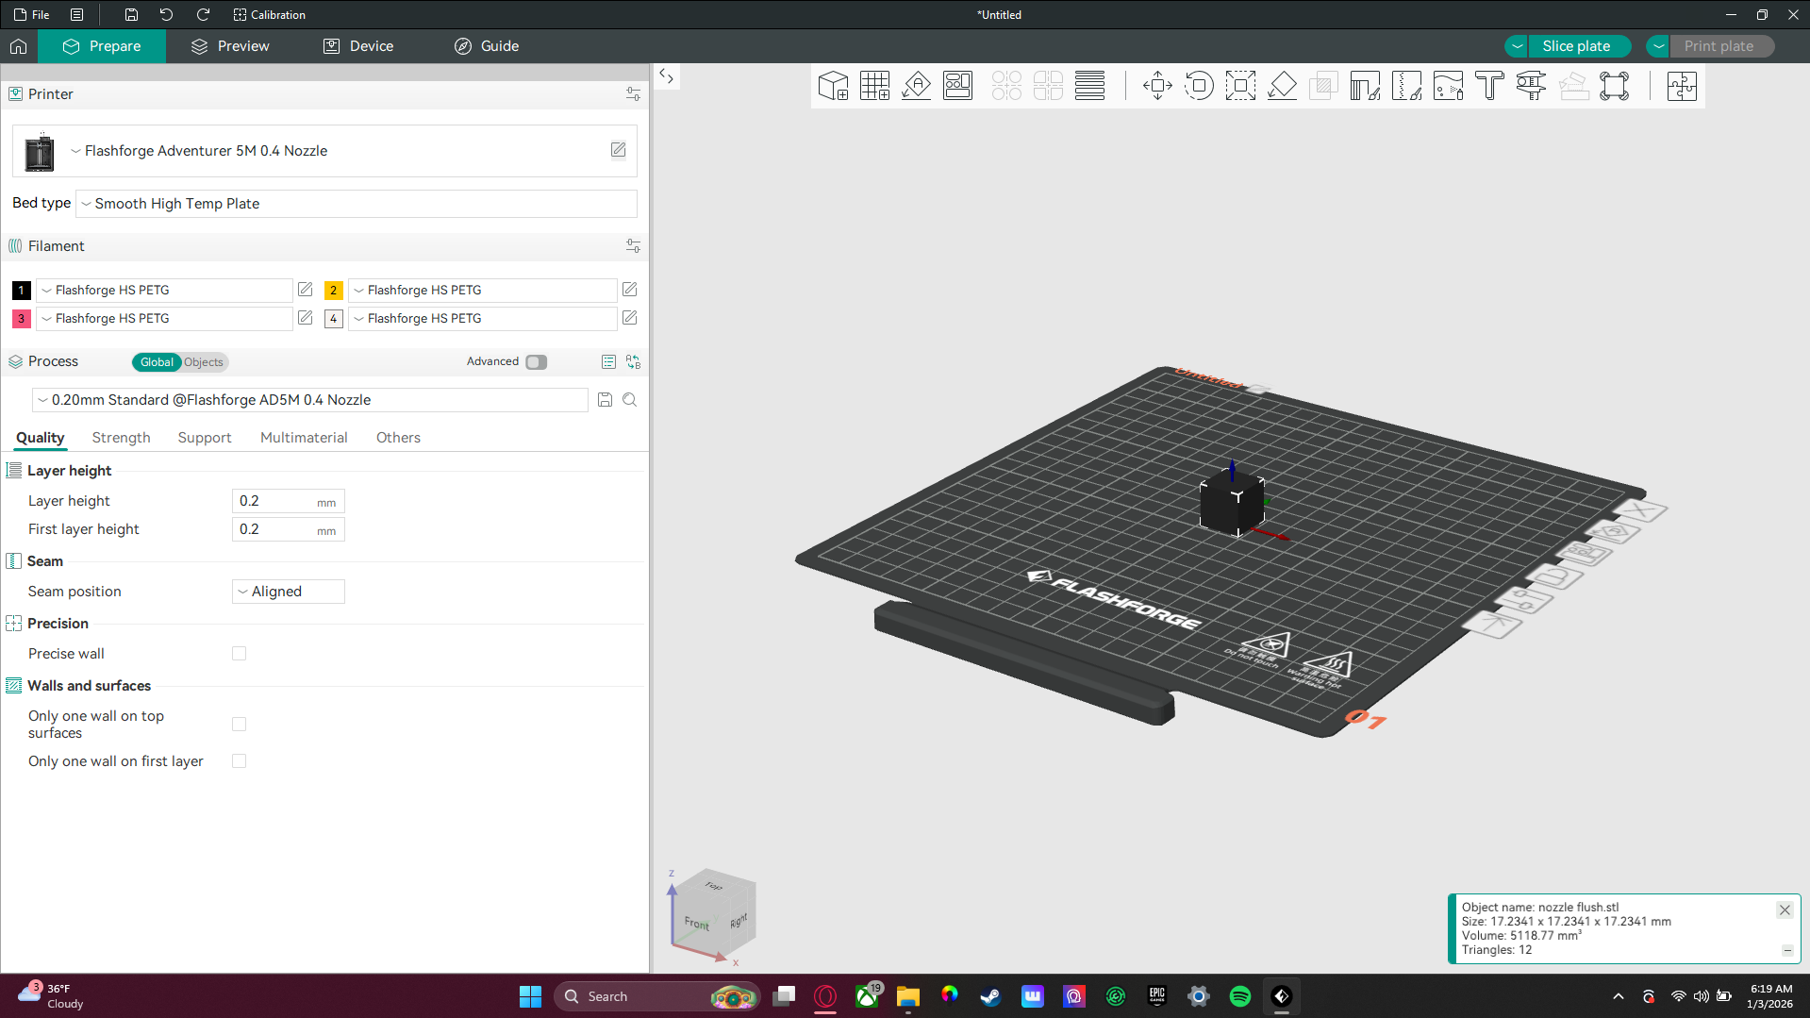Open the Strength settings tab
This screenshot has width=1810, height=1018.
click(121, 438)
